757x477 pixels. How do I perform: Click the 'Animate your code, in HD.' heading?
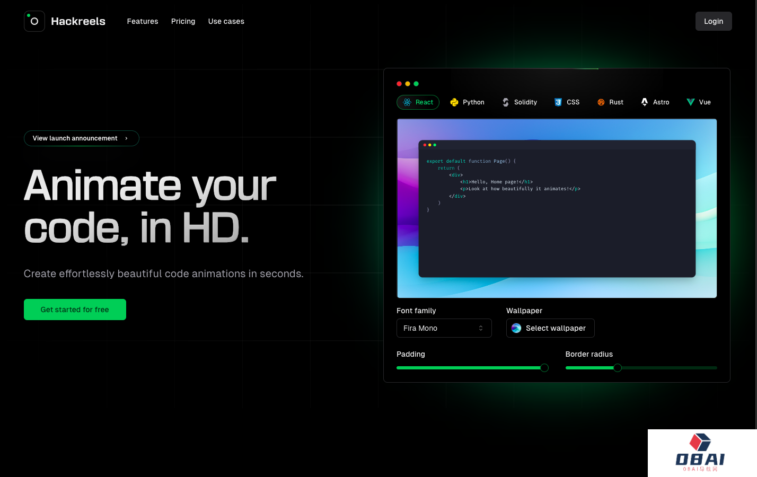(150, 207)
